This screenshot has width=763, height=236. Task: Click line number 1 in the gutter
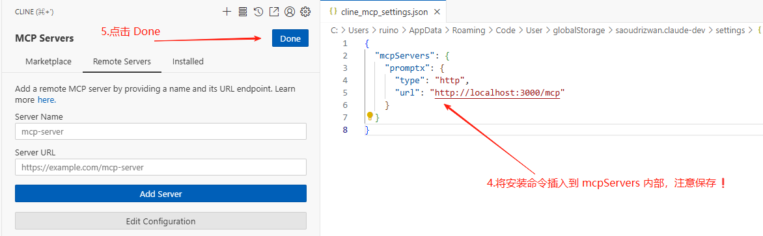[345, 43]
